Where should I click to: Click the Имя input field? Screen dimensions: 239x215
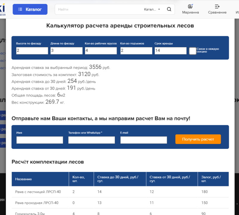40,140
